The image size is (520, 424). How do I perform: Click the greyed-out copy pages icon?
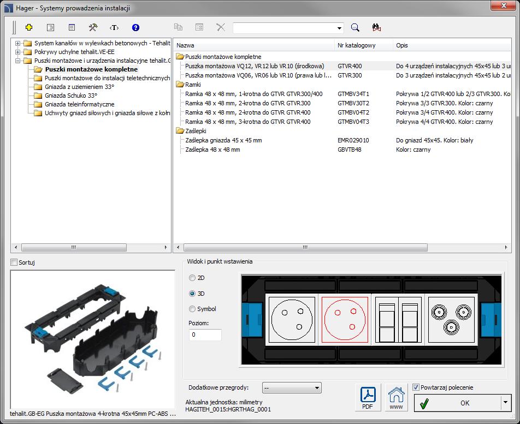(x=179, y=27)
